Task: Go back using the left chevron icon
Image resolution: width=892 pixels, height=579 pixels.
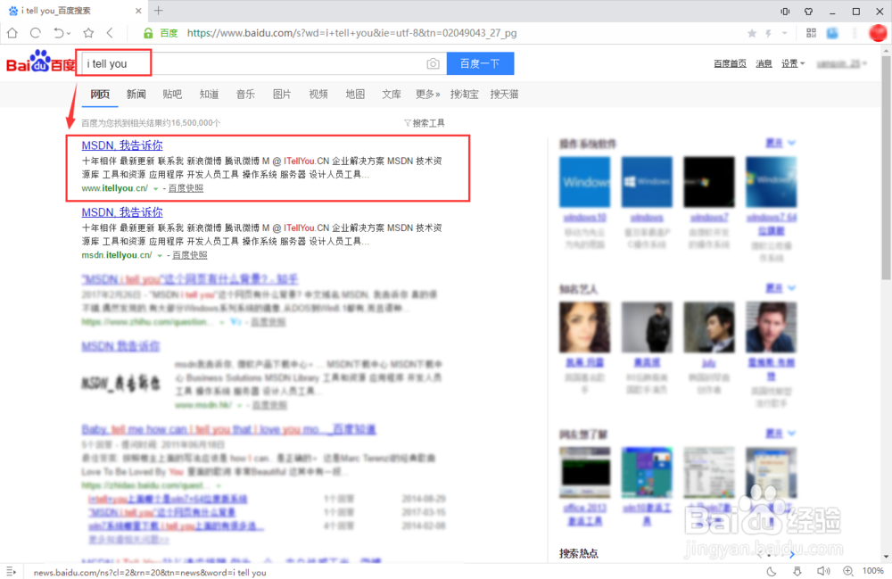Action: [x=110, y=33]
